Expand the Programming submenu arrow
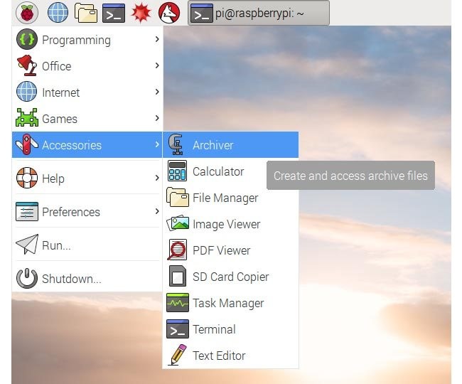 [157, 39]
